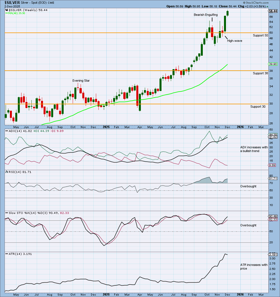Select the green MA(40) line color swatch
Viewport: 280px width, 297px height.
7,13
